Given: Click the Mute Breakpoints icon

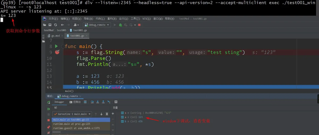Looking at the screenshot, I should pos(49,133).
